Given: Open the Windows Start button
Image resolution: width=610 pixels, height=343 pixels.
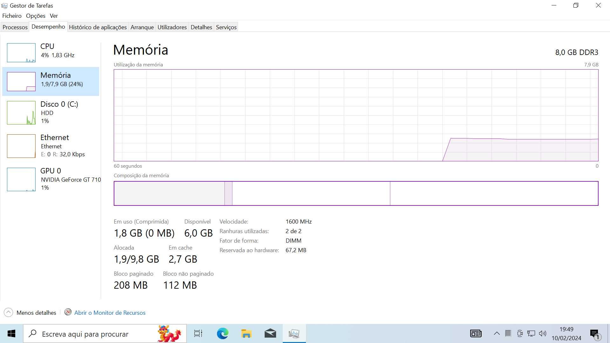Looking at the screenshot, I should click(x=11, y=333).
